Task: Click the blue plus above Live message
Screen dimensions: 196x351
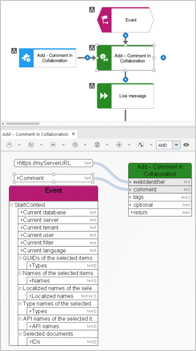Action: (x=125, y=79)
